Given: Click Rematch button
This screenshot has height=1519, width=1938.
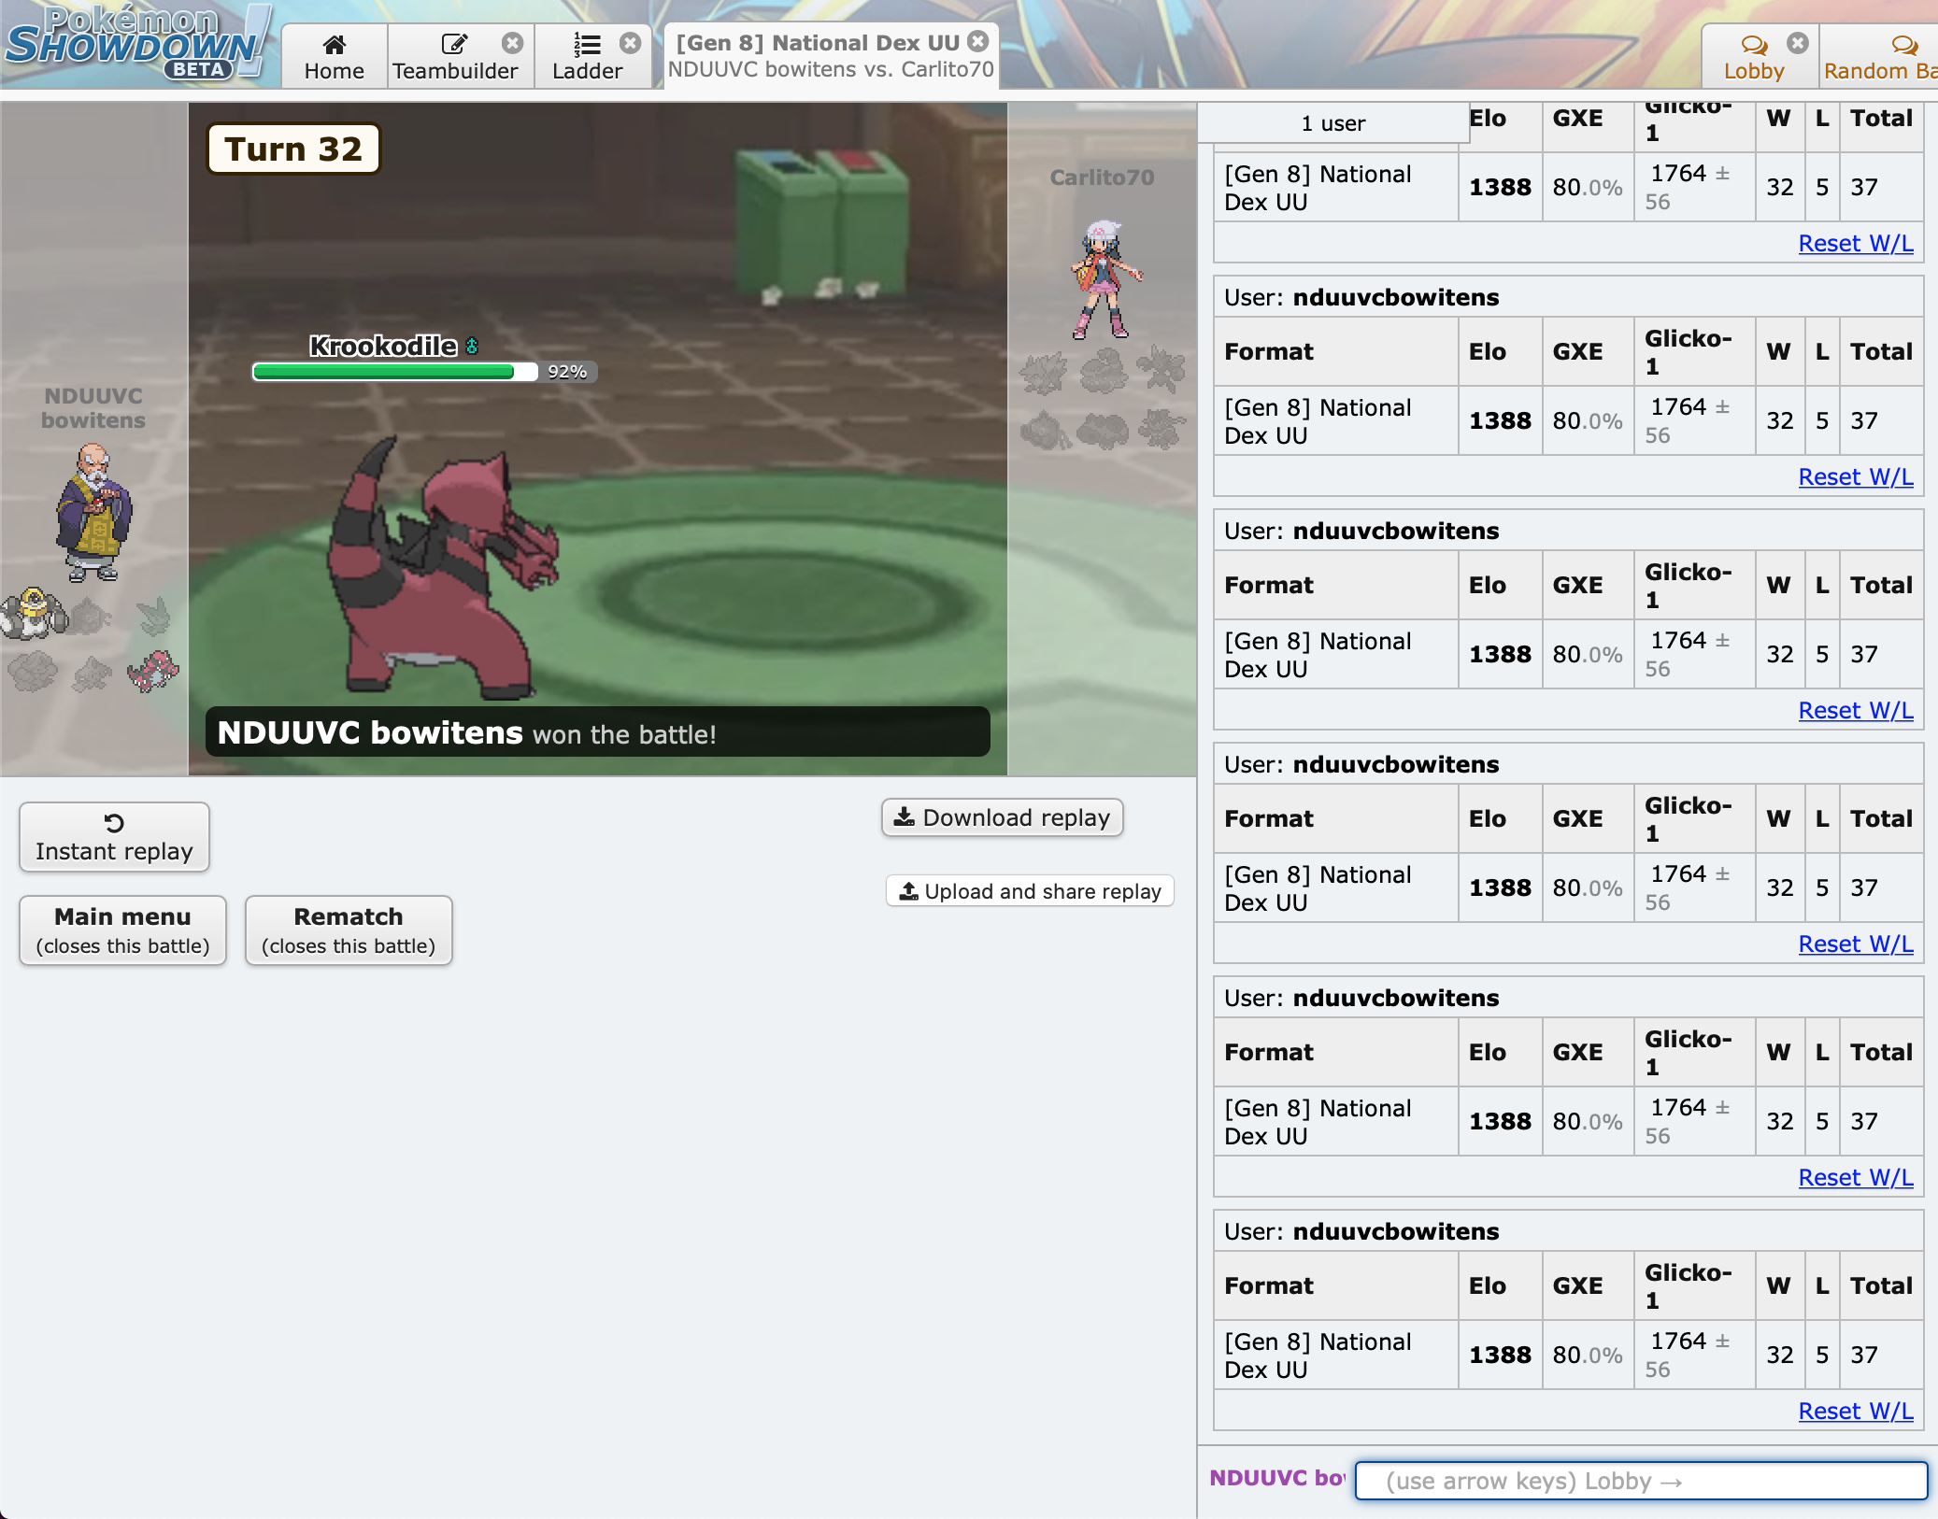Looking at the screenshot, I should coord(349,930).
